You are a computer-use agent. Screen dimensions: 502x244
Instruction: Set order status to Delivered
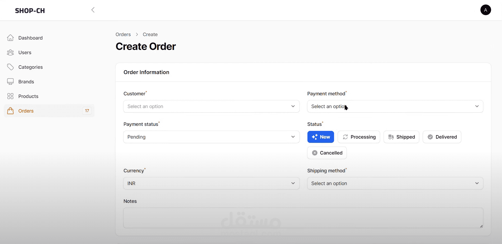pos(442,137)
